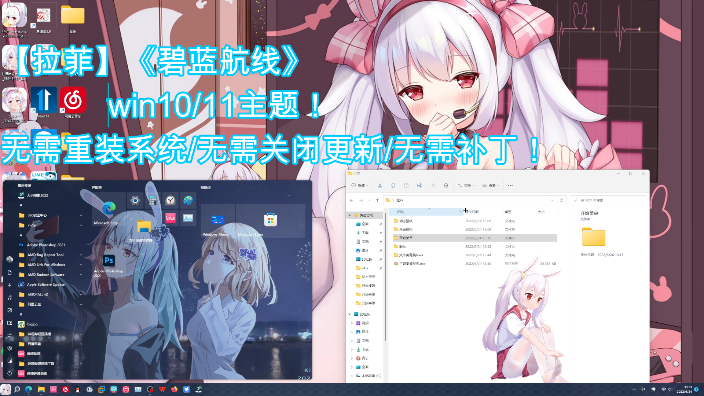Select 主题安装程序.exe in file list

click(412, 264)
